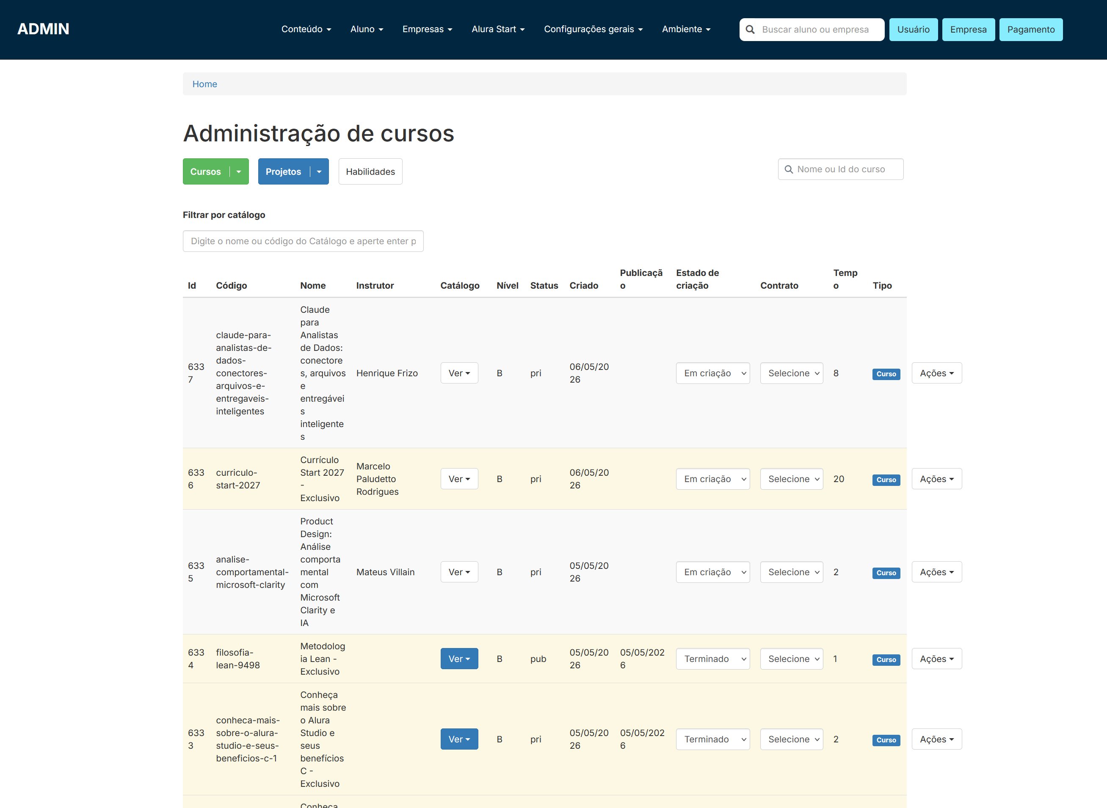The image size is (1107, 808).
Task: Click the pub status in filosofia-lean row
Action: 538,659
